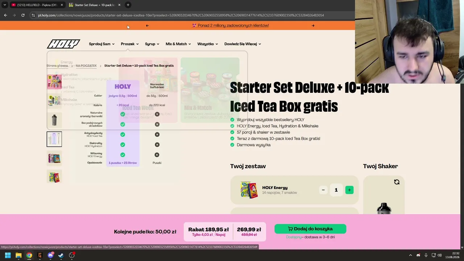
Task: Swap shaker using the refresh icon
Action: point(397,182)
